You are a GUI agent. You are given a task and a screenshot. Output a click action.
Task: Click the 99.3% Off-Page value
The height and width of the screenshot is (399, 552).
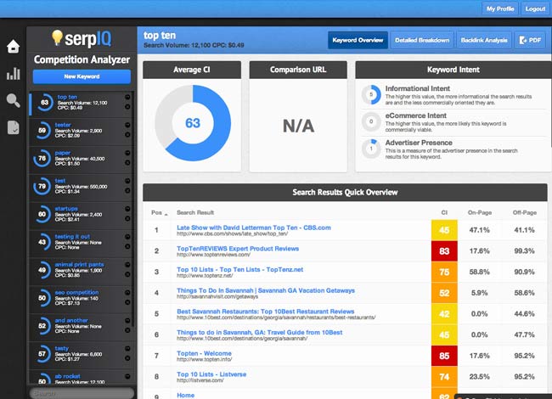524,251
